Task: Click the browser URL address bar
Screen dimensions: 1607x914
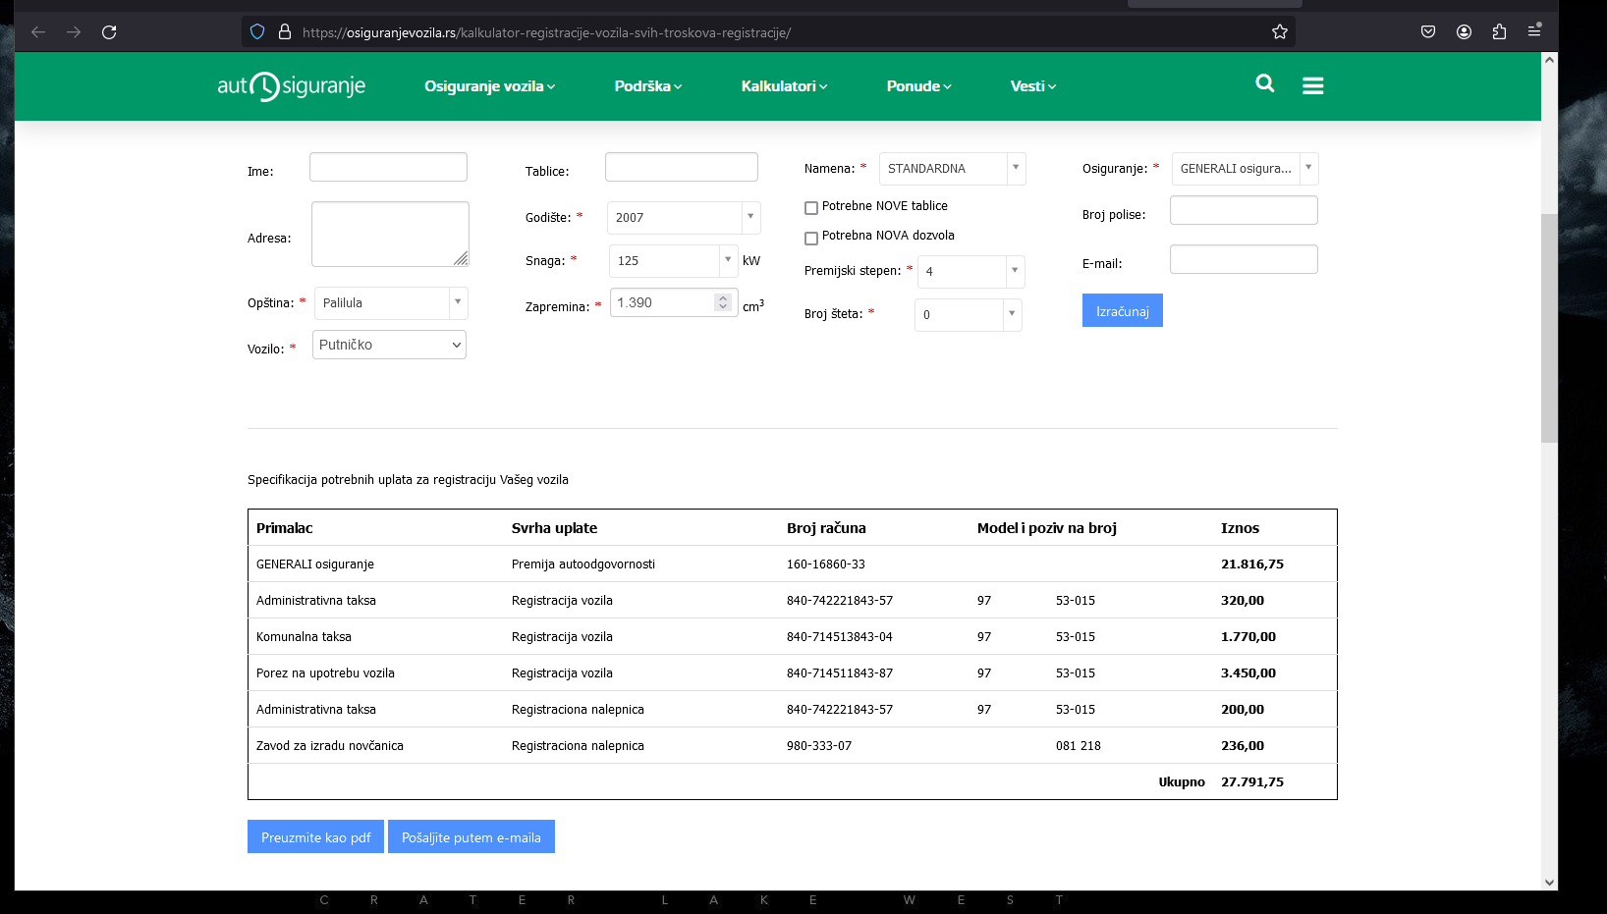Action: pos(766,32)
